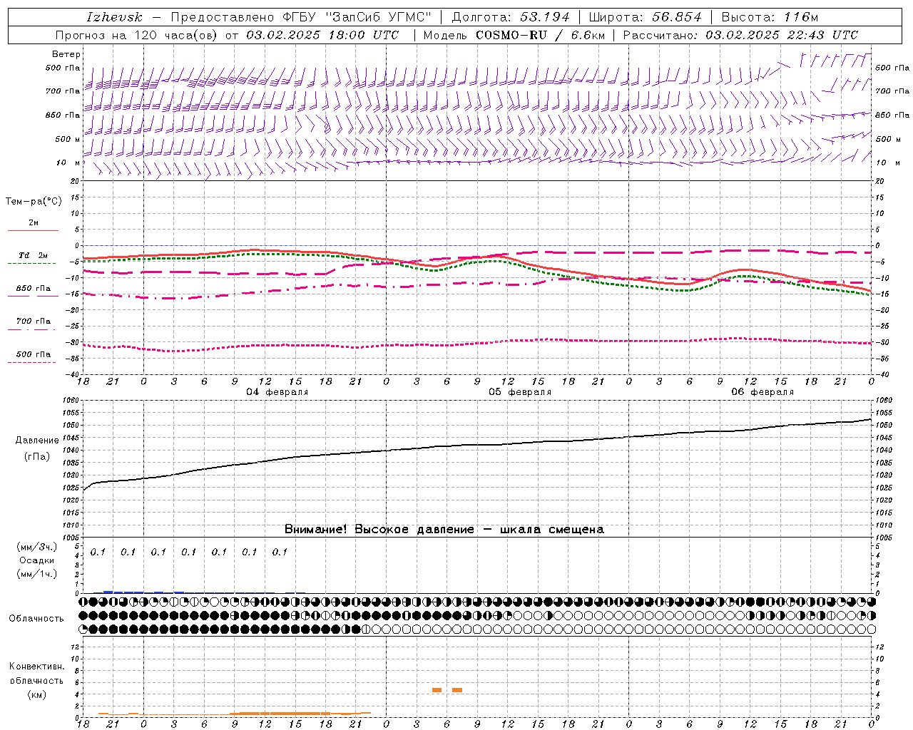913x730 pixels.
Task: Click the 04 февраля date label
Action: tap(277, 392)
